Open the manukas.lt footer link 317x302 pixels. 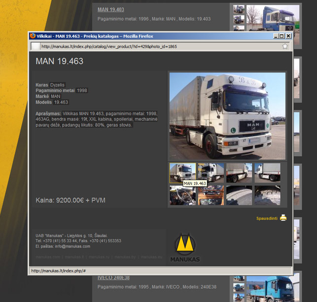(74, 257)
